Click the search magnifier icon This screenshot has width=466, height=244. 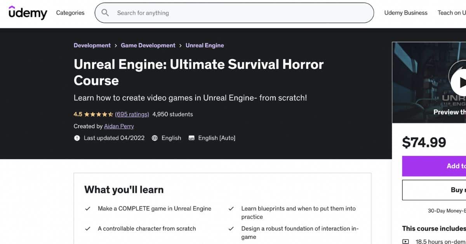[105, 12]
